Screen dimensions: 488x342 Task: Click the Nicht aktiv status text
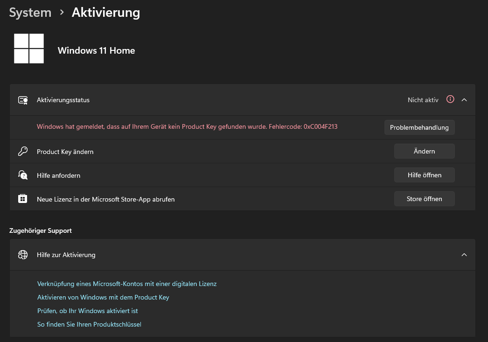point(423,100)
